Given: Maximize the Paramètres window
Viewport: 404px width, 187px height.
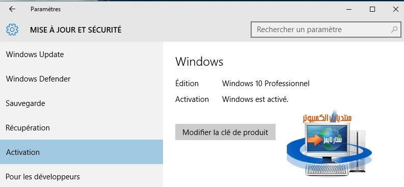Looking at the screenshot, I should (x=372, y=9).
